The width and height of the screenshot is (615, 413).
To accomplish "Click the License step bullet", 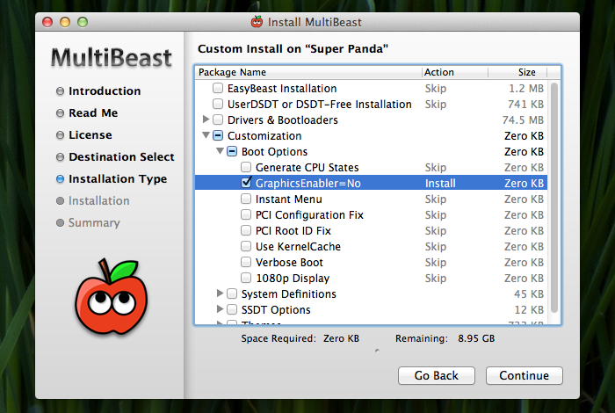I will (60, 135).
